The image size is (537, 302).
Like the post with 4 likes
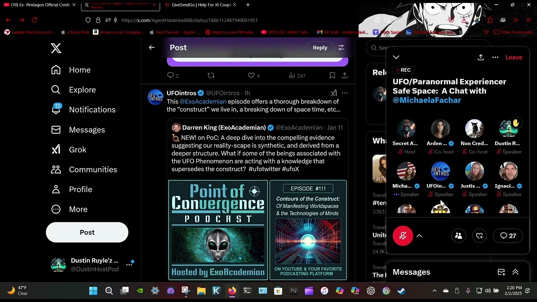(254, 75)
